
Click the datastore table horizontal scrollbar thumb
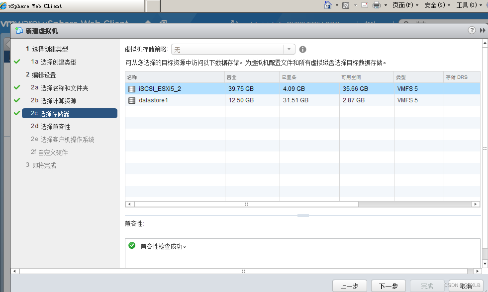pos(247,204)
